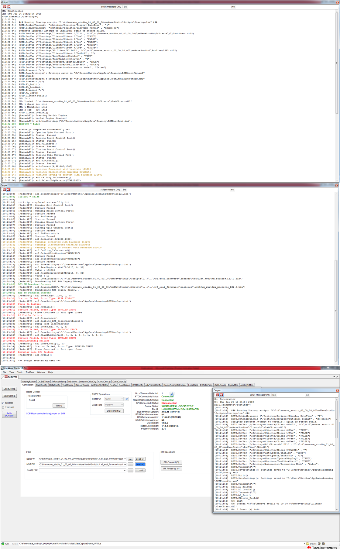Click the Load (3) button for BSS FW
The image size is (340, 549).
(140, 459)
